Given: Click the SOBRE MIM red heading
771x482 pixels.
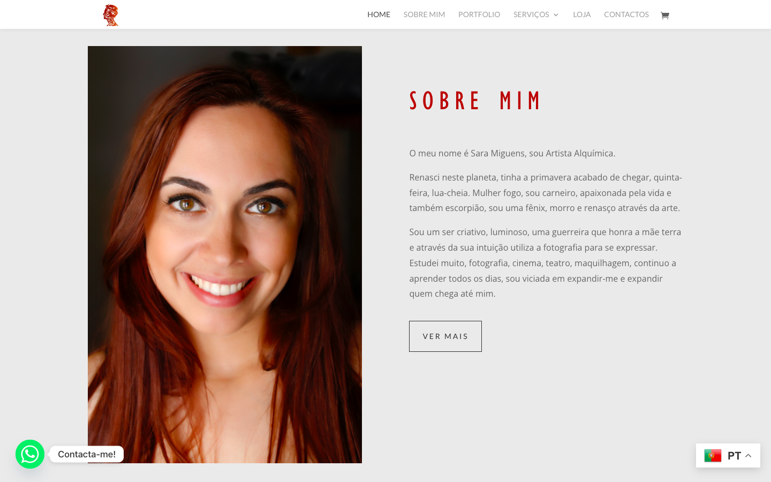Looking at the screenshot, I should click(475, 101).
